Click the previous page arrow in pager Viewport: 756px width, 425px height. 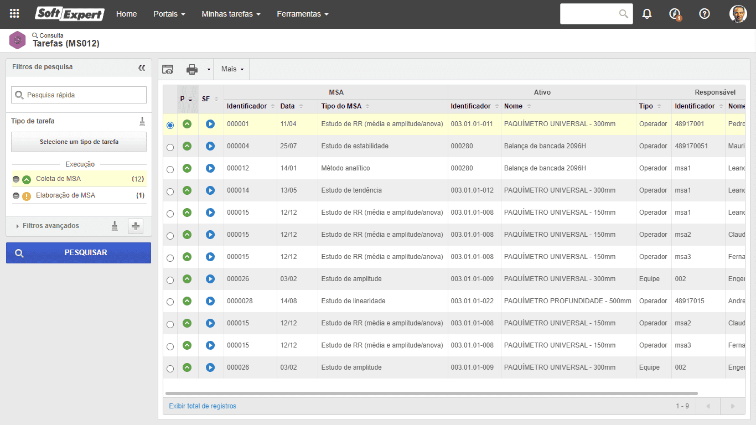708,406
